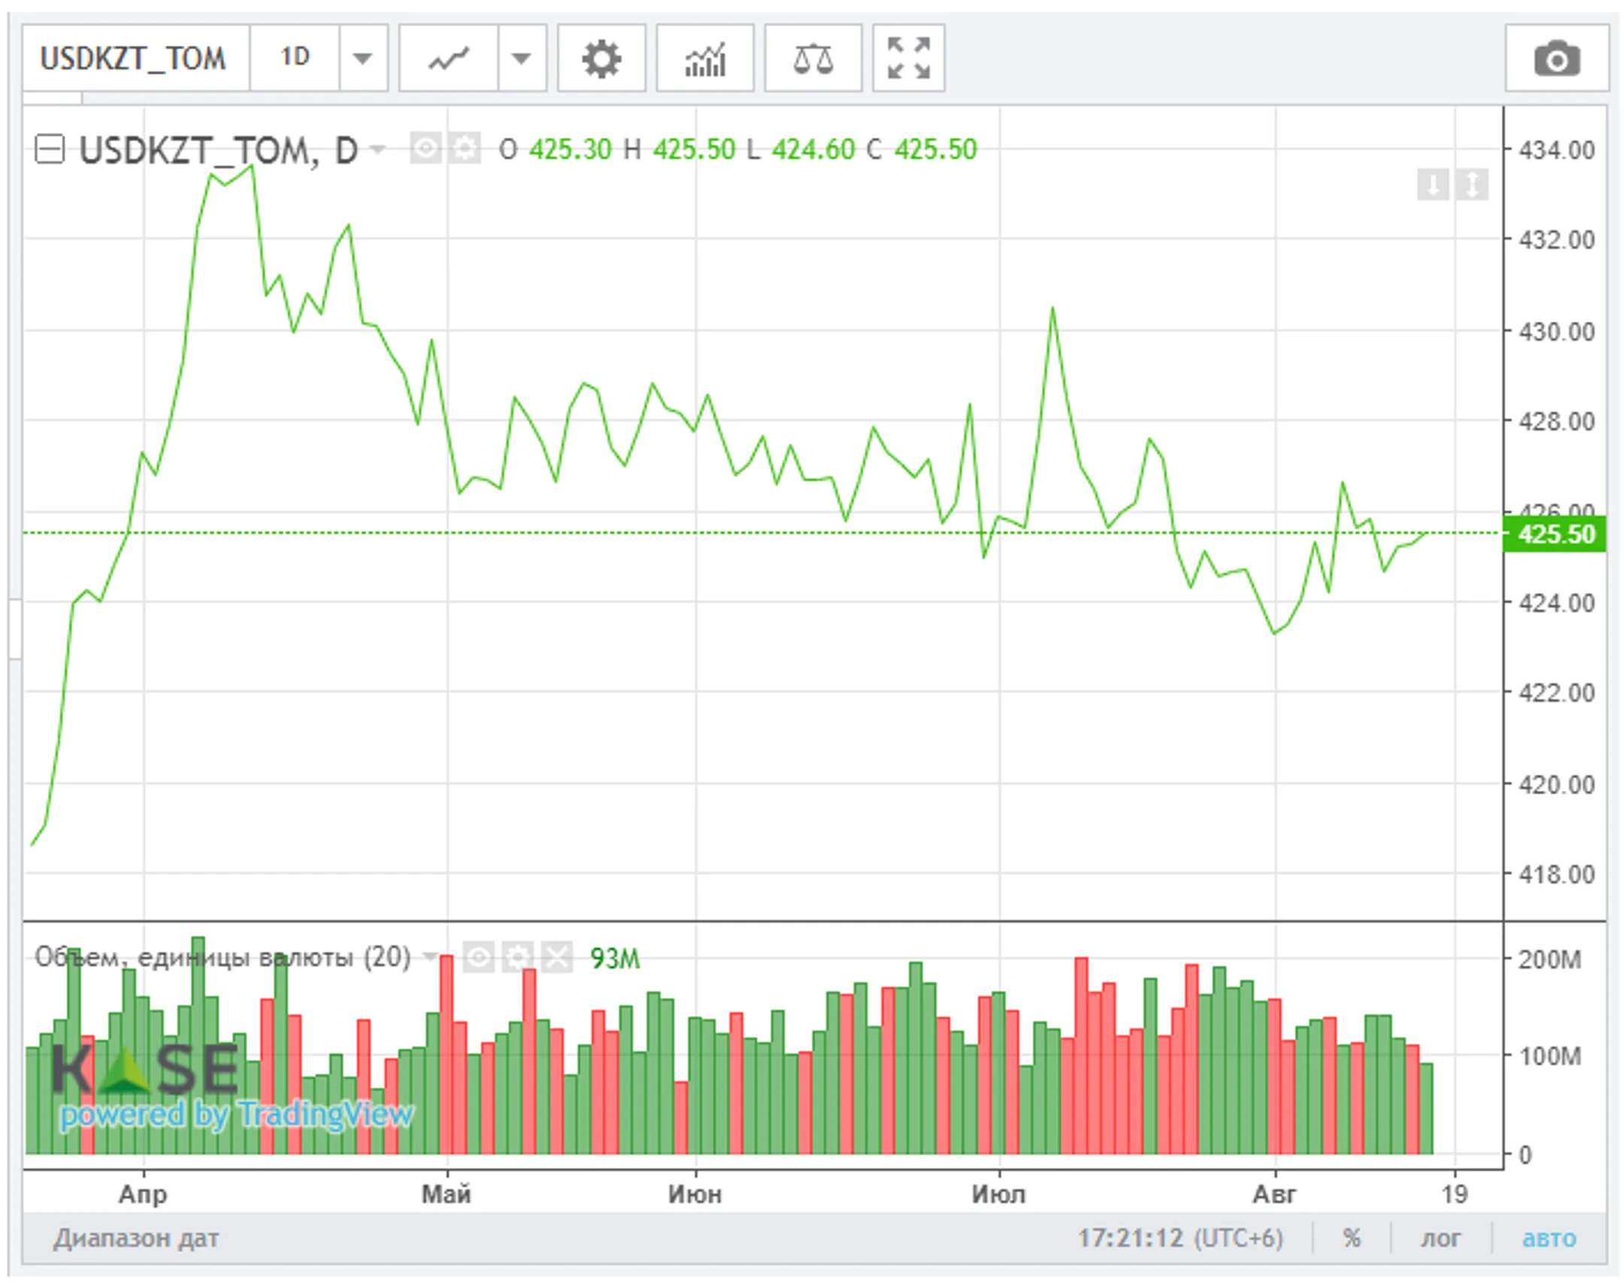Open volume indicator settings gear
The width and height of the screenshot is (1624, 1283).
(517, 958)
